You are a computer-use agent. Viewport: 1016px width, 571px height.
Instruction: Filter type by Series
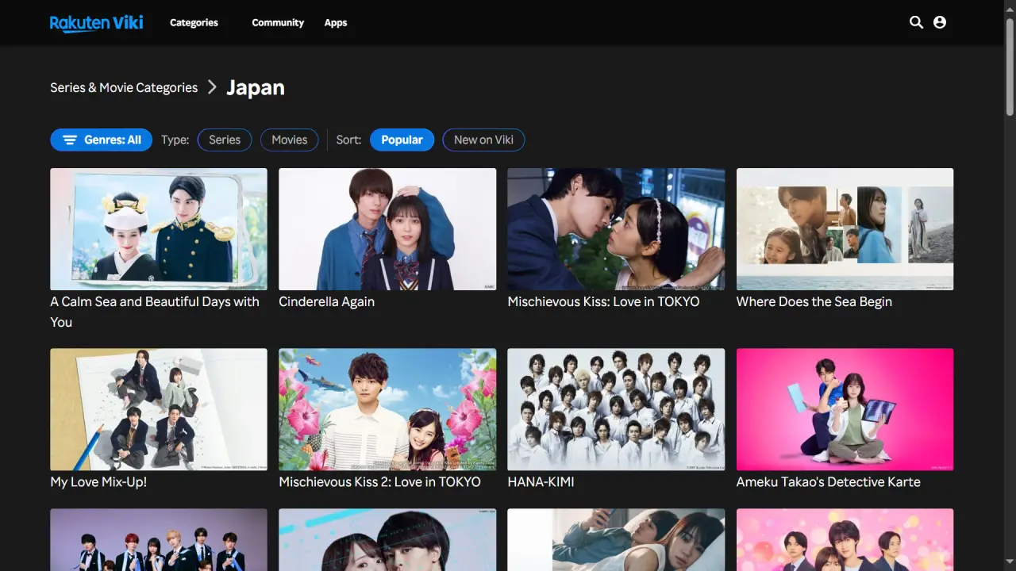[x=225, y=140]
